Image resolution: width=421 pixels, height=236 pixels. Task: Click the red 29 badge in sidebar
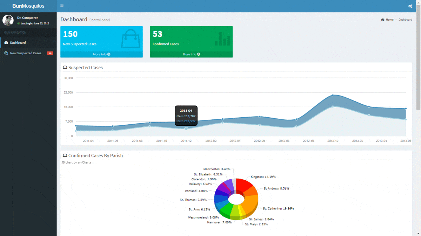50,53
